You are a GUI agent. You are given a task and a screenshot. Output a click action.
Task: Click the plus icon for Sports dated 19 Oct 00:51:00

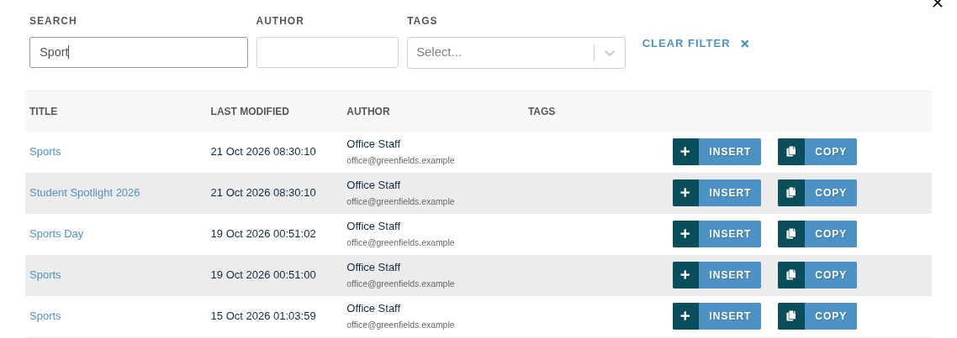click(685, 274)
